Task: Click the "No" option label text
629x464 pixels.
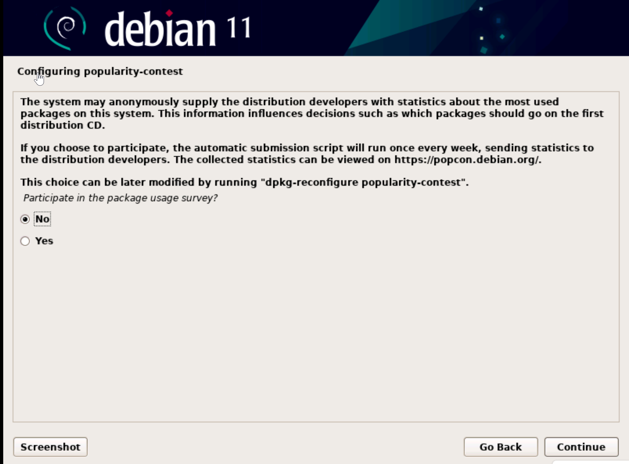Action: 42,219
